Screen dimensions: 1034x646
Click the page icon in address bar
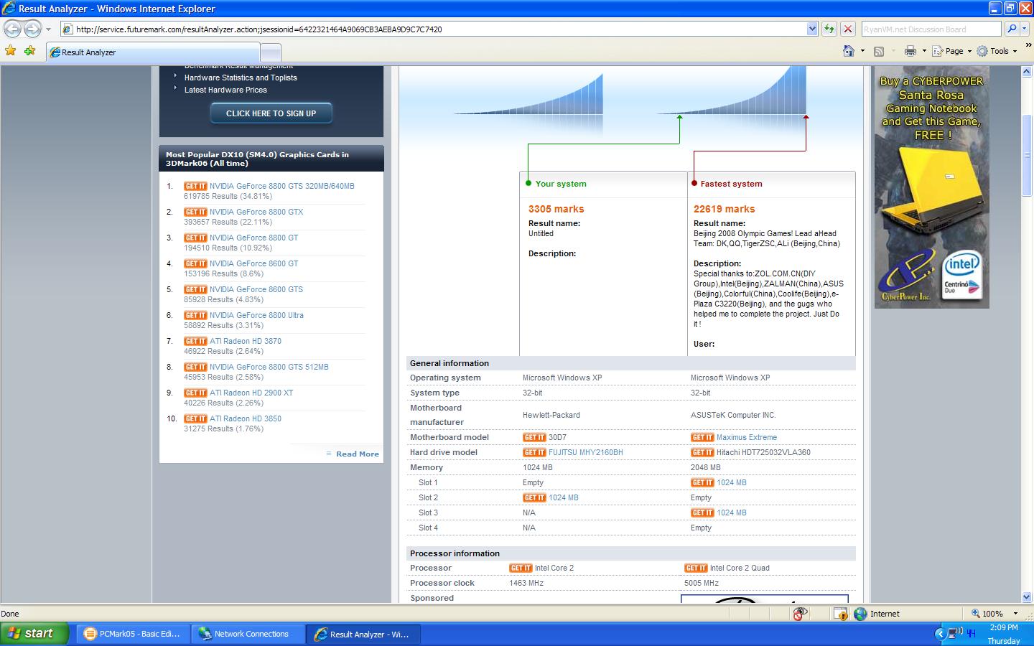67,29
